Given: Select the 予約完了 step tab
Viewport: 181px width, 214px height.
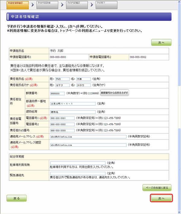Looking at the screenshot, I should (106, 5).
